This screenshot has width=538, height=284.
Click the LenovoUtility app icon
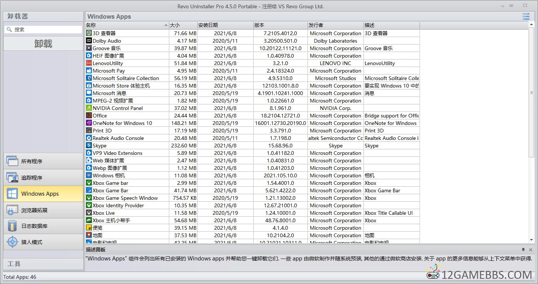tap(89, 63)
